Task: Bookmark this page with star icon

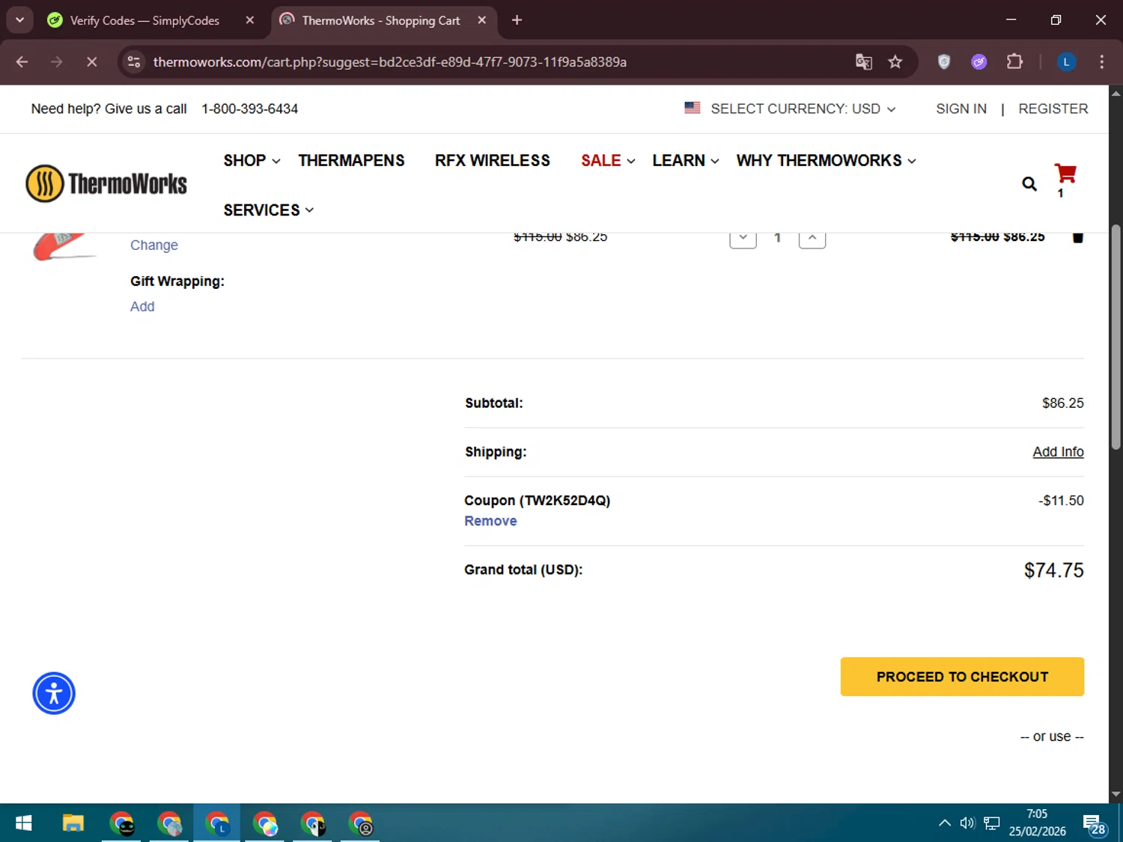Action: coord(895,62)
